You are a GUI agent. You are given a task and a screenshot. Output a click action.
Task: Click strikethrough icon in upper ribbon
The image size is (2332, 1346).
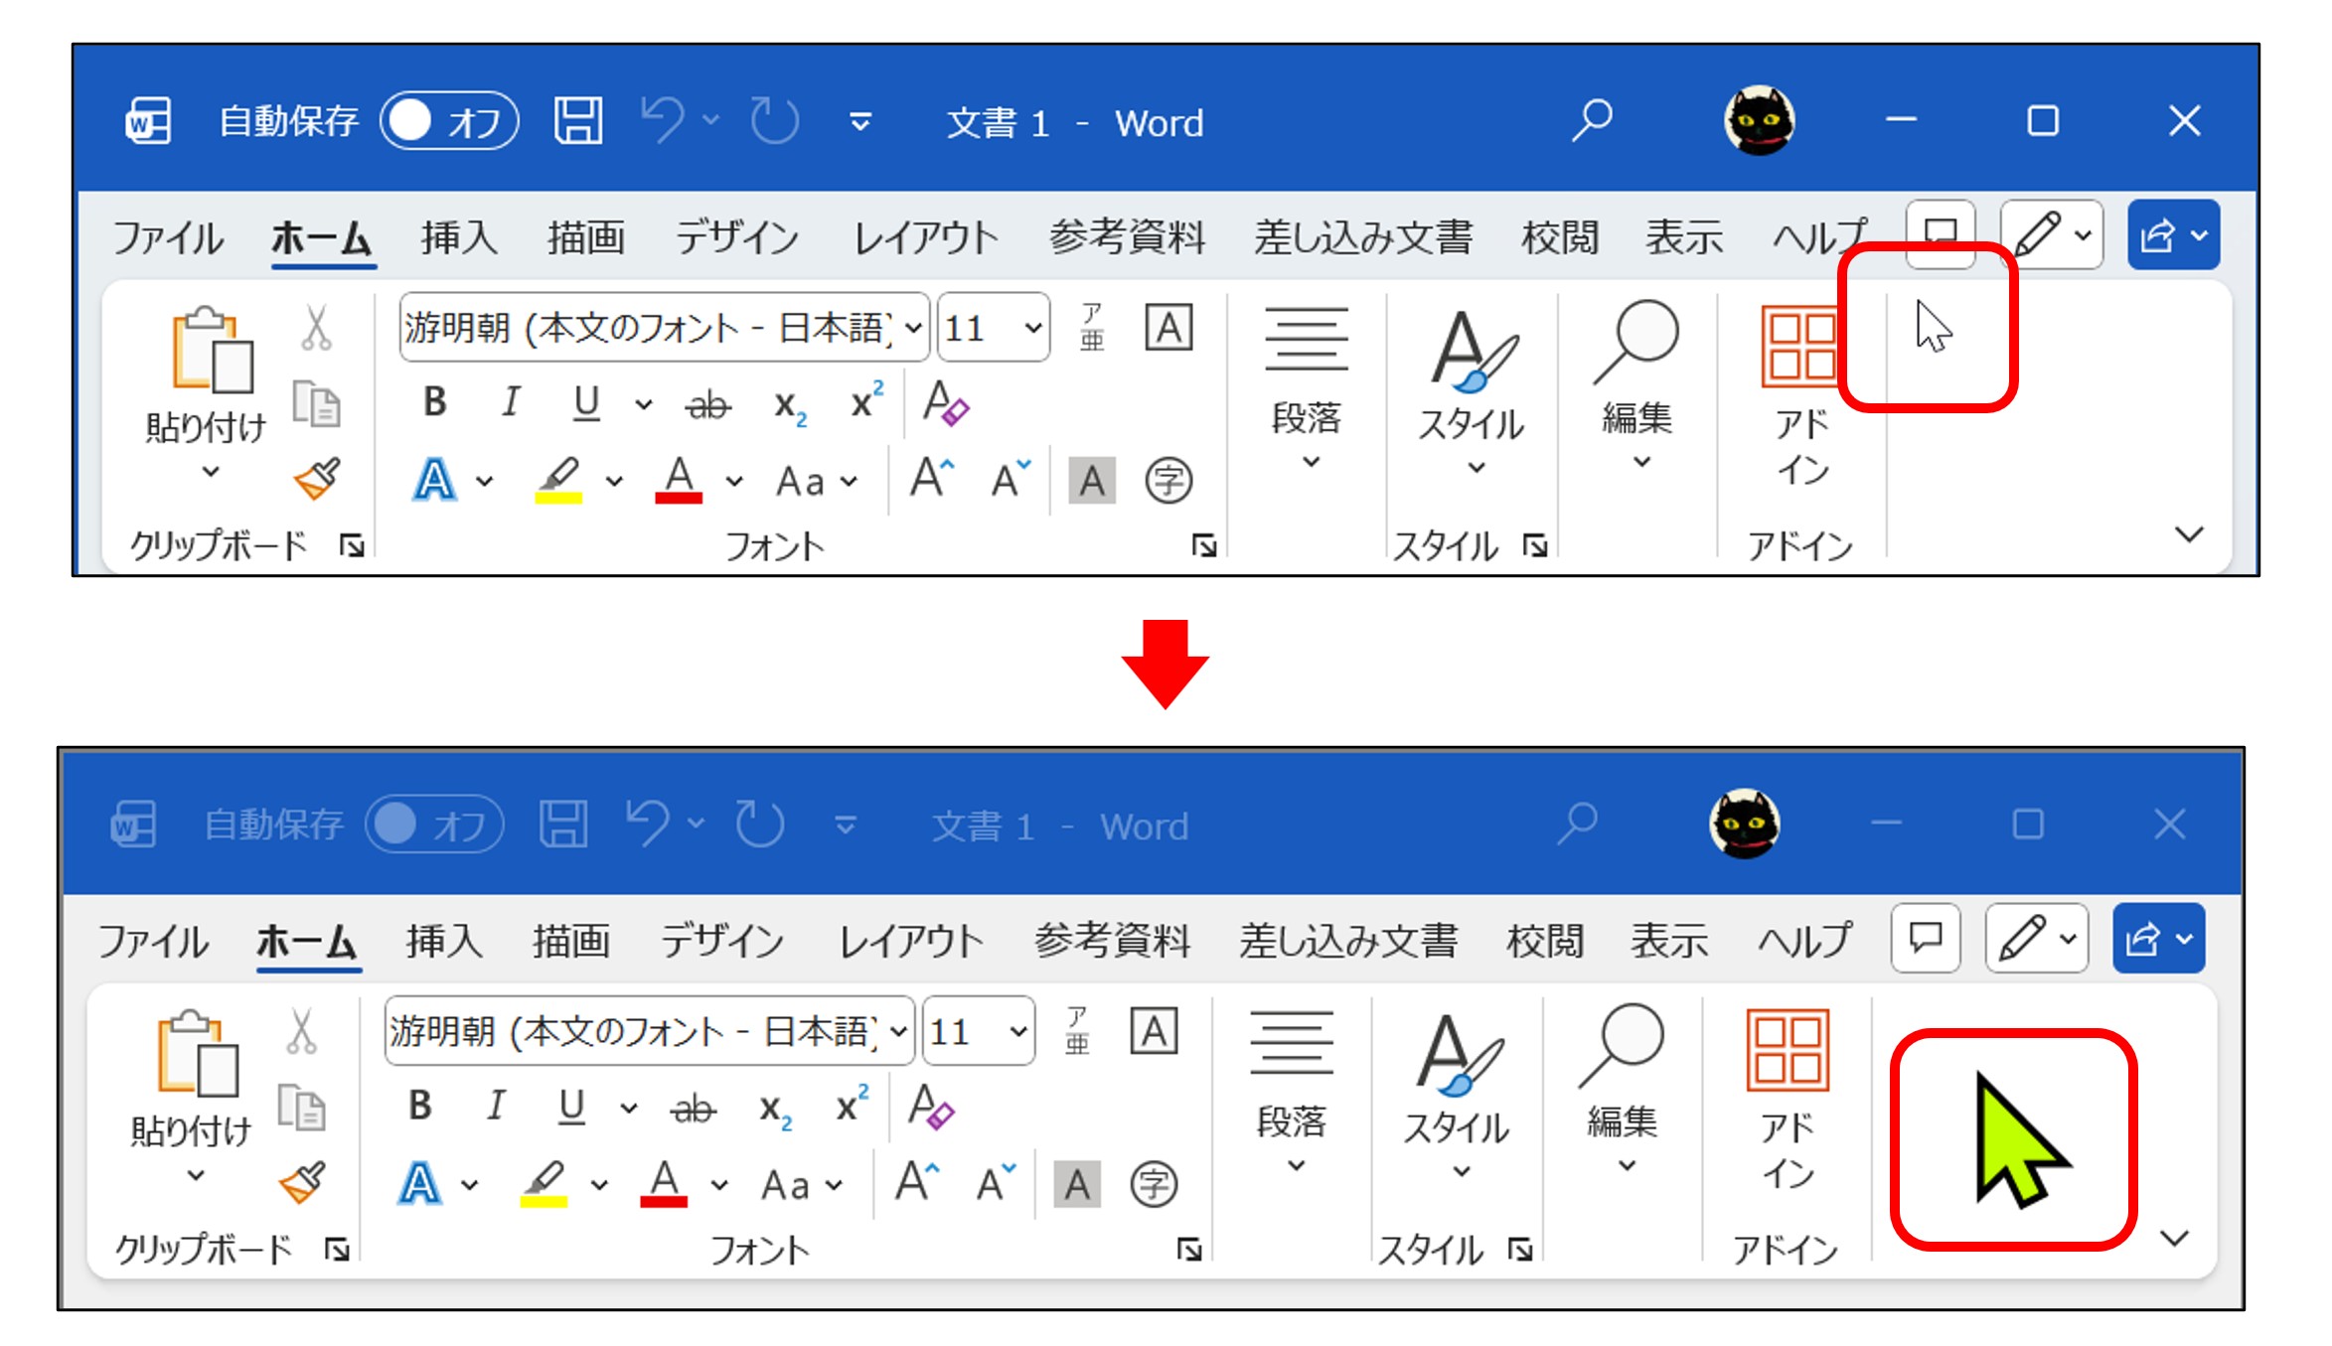[707, 404]
